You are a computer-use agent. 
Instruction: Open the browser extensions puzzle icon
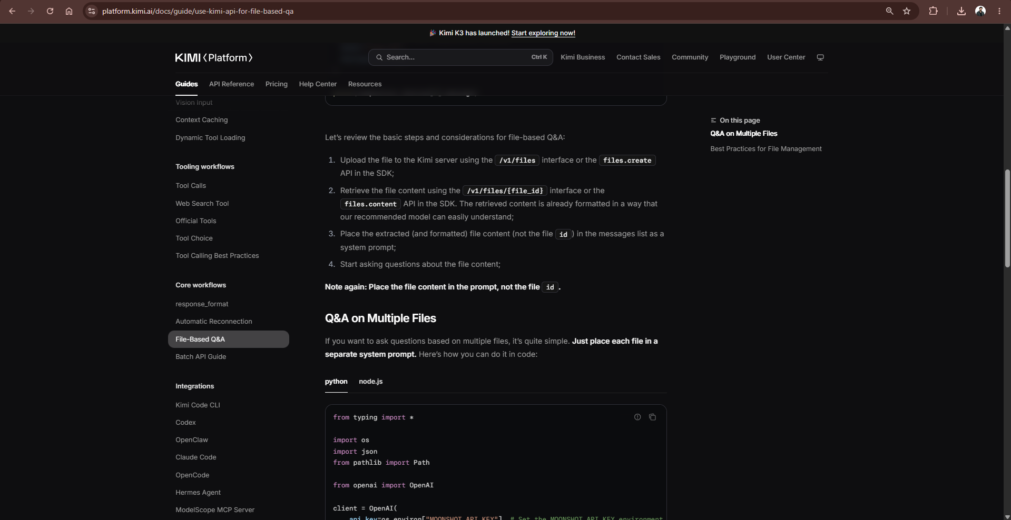tap(933, 11)
